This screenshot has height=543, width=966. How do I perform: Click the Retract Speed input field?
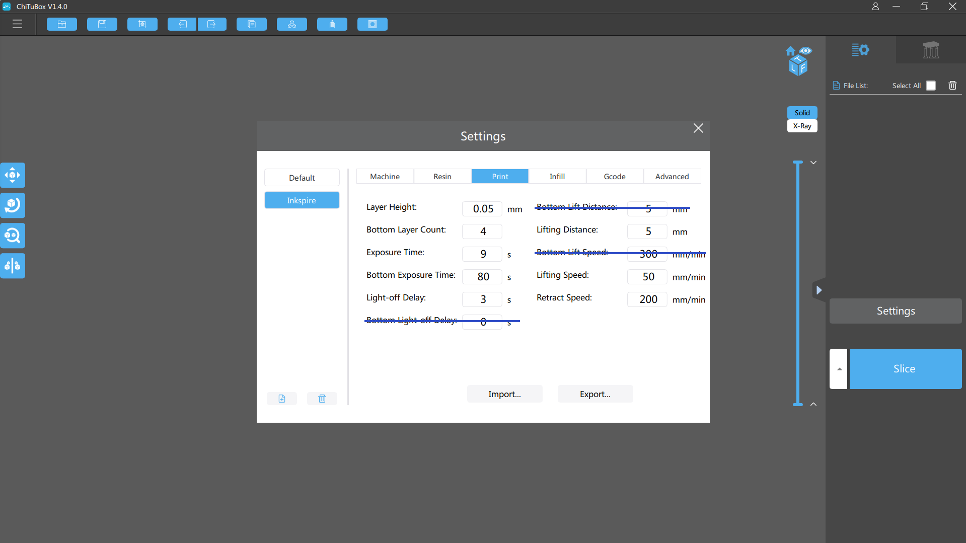click(x=647, y=299)
